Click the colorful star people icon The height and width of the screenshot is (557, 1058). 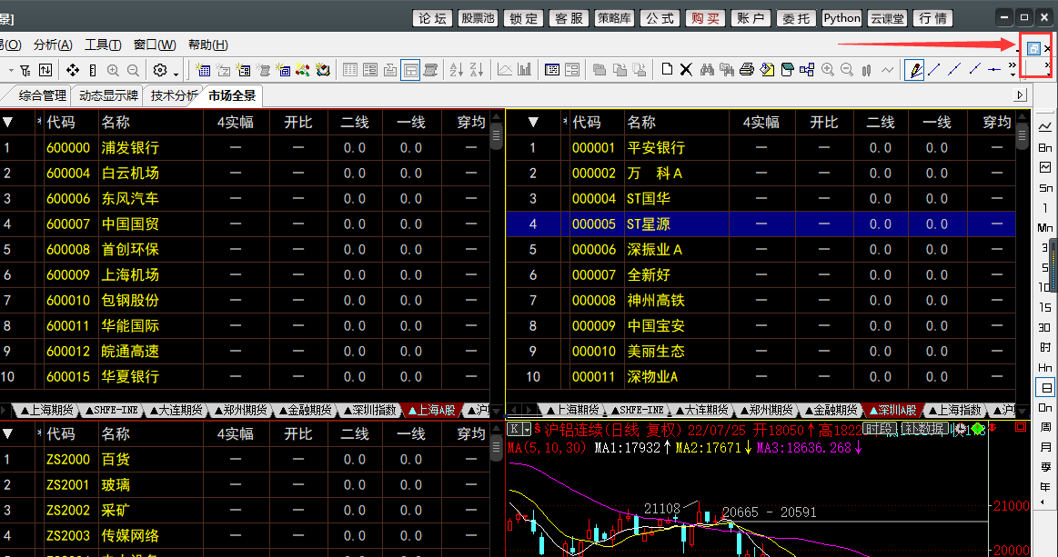coord(302,69)
